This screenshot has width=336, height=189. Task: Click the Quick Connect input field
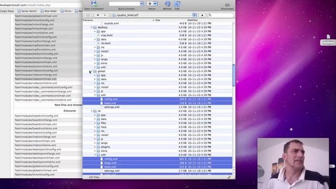(124, 4)
